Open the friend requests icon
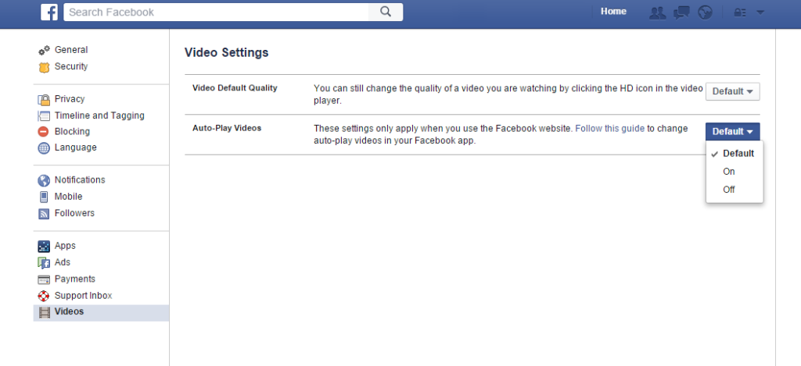 (658, 12)
